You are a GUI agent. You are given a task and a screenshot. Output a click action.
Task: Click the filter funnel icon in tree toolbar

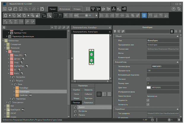tap(55, 28)
